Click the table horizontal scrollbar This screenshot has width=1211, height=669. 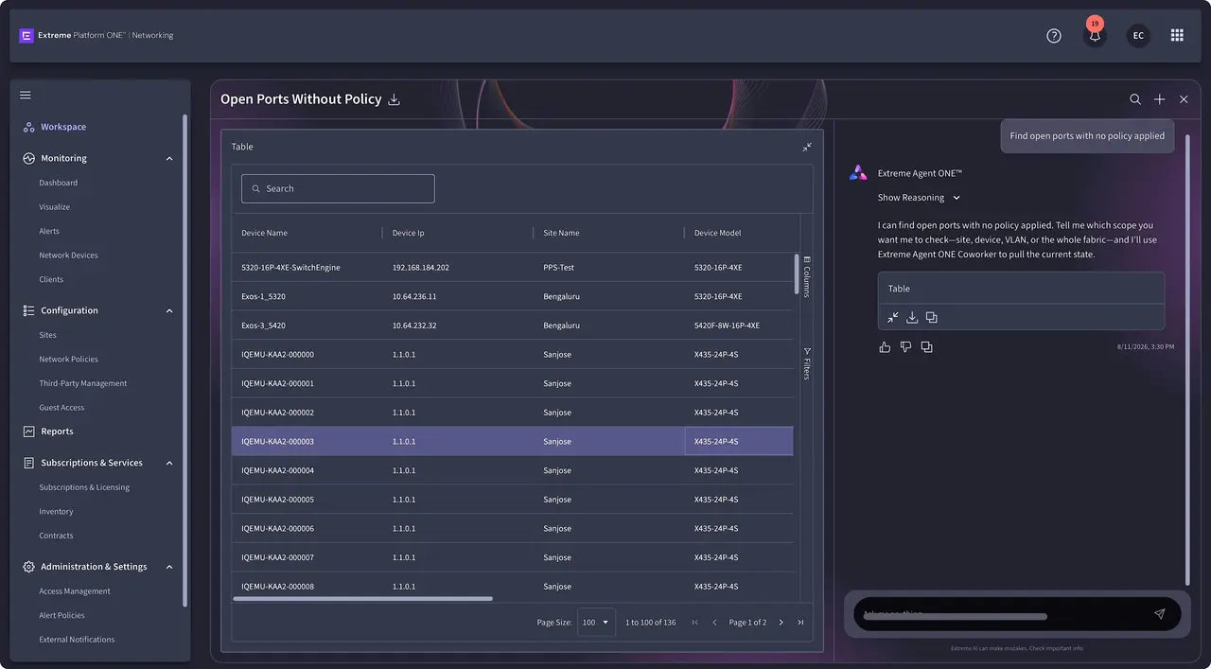point(363,599)
